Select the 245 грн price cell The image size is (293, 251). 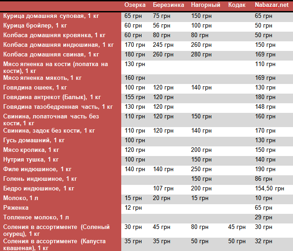point(163,45)
